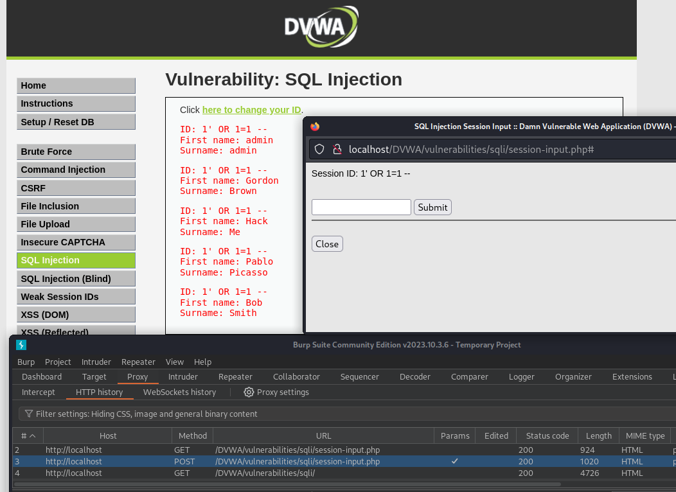The width and height of the screenshot is (676, 492).
Task: Sort by Length column header
Action: [x=598, y=436]
